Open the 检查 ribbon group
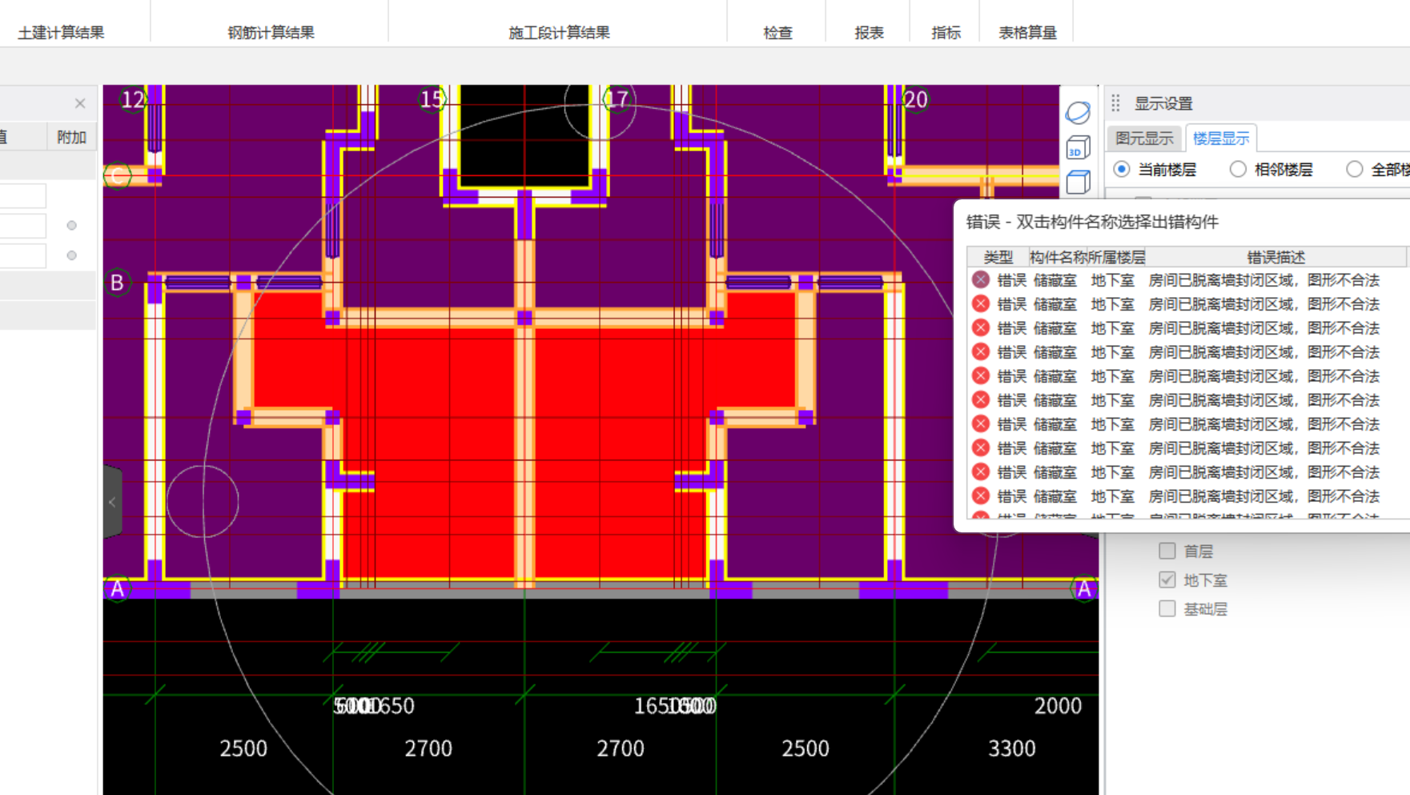This screenshot has width=1410, height=795. [777, 33]
